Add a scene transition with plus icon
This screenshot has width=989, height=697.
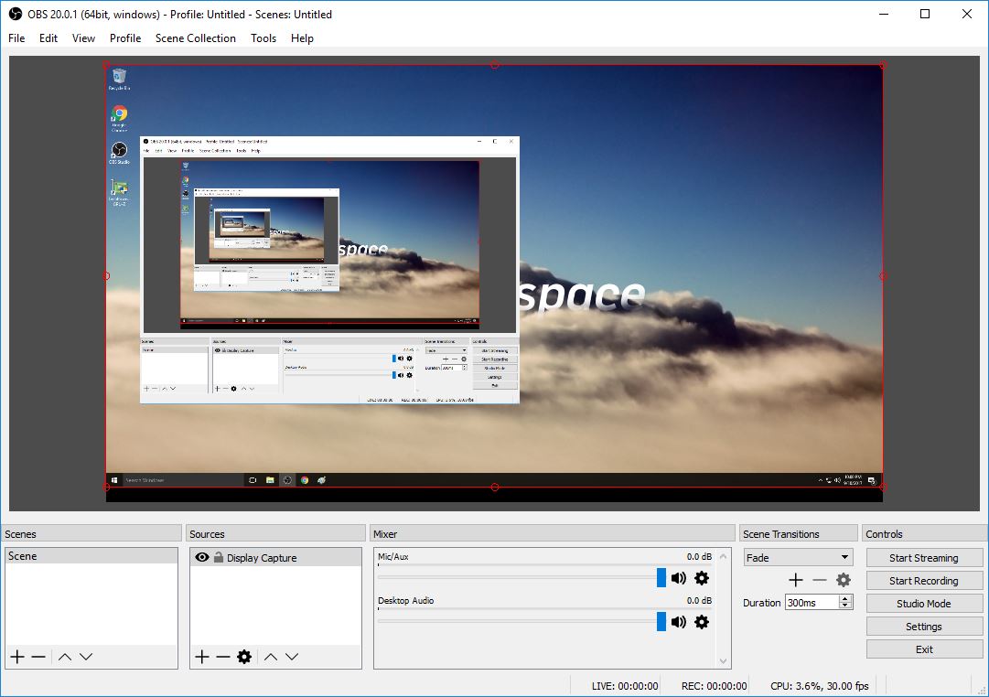(x=796, y=580)
